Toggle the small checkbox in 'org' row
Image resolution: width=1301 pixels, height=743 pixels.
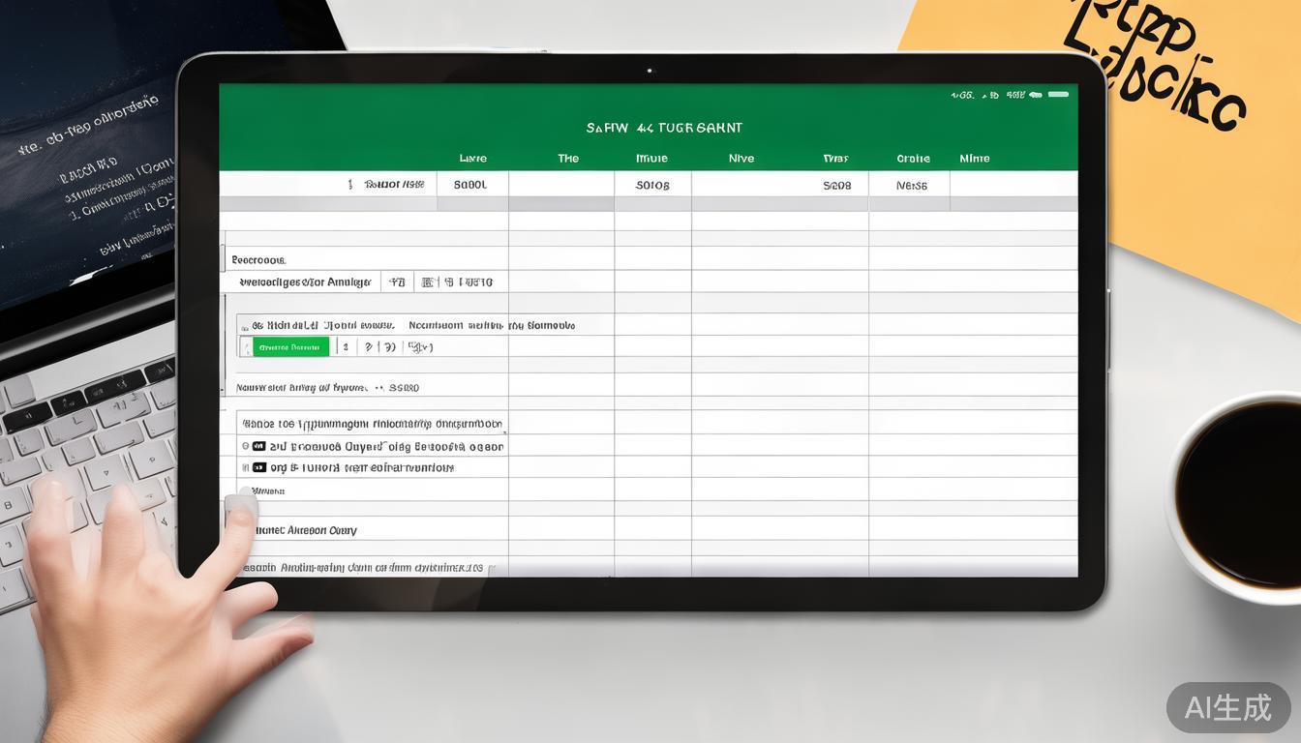(x=245, y=467)
